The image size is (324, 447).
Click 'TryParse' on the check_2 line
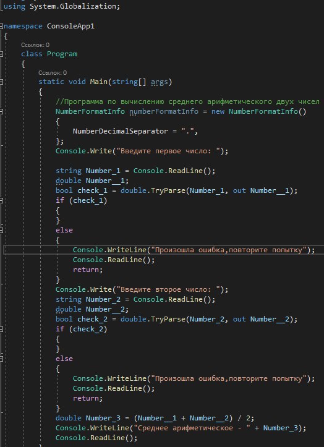point(168,319)
